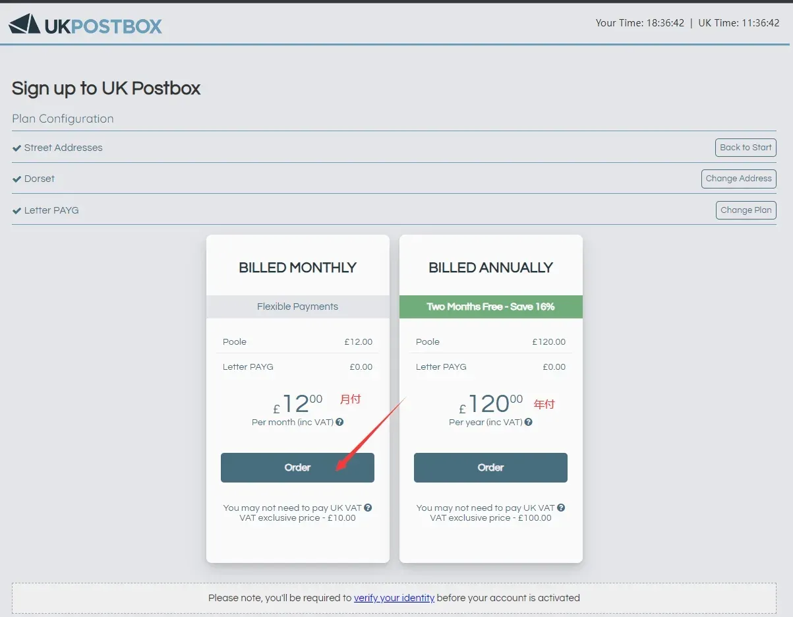The image size is (793, 617).
Task: Click the checkmark beside Letter PAYG
Action: (x=16, y=210)
